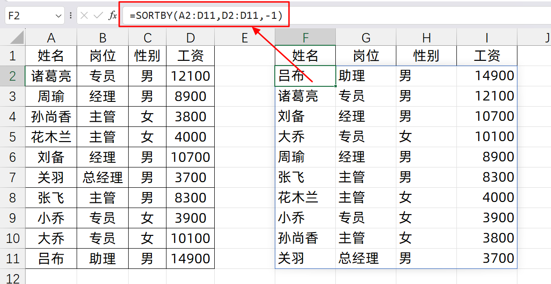Image resolution: width=551 pixels, height=284 pixels.
Task: Click cell C8 with 男 beside 张飞
Action: 148,198
